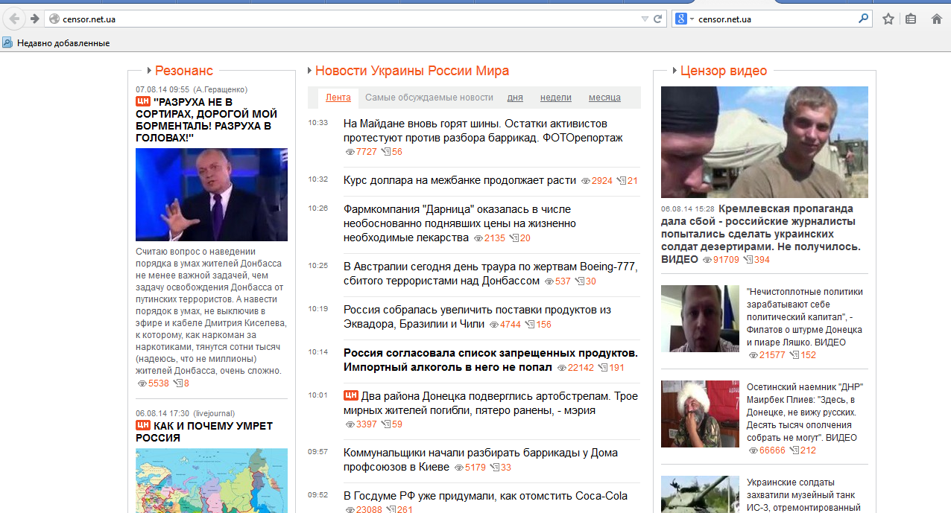Click ЦН badge on Donetsk shelling news
Viewport: 951px width, 513px height.
(x=351, y=396)
